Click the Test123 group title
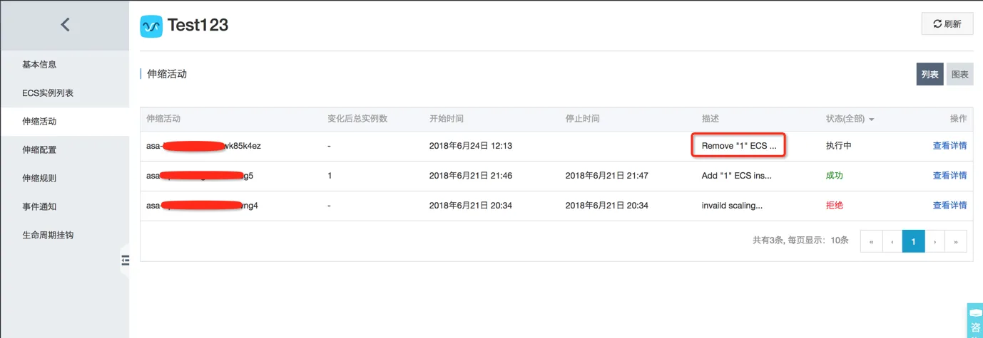The height and width of the screenshot is (338, 983). [198, 26]
